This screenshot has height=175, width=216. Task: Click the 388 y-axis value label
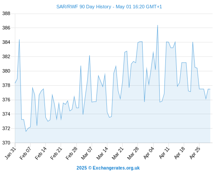(6, 14)
